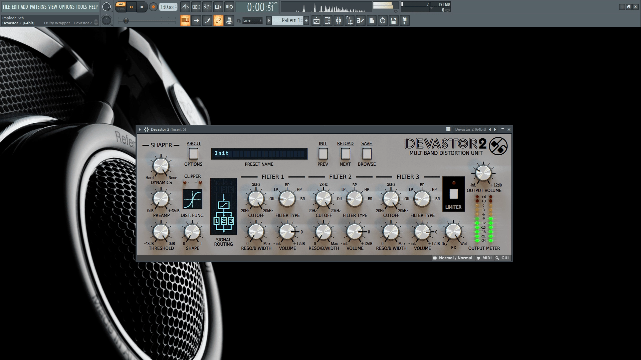Open the Browser/plugin picker tree icon
641x360 pixels.
pyautogui.click(x=350, y=21)
